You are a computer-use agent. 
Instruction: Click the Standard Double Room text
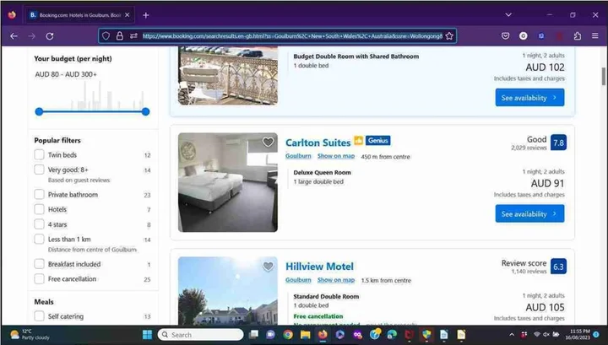[x=326, y=297]
